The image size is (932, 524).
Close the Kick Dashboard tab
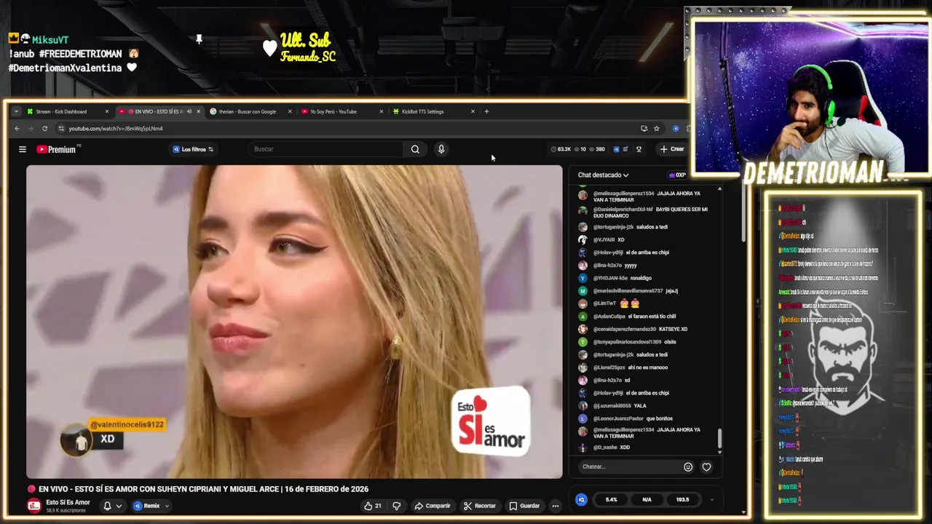(x=107, y=111)
